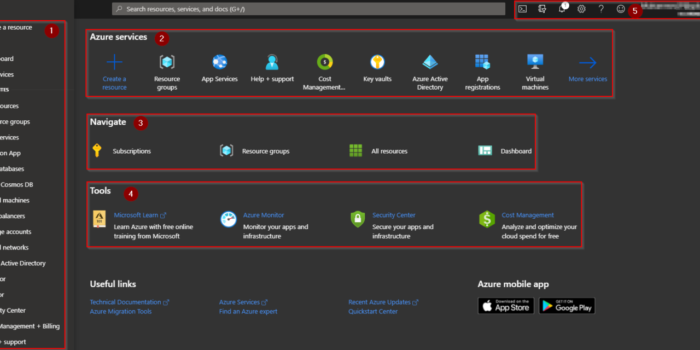Go to Dashboard under Navigate
This screenshot has width=700, height=350.
pyautogui.click(x=516, y=151)
